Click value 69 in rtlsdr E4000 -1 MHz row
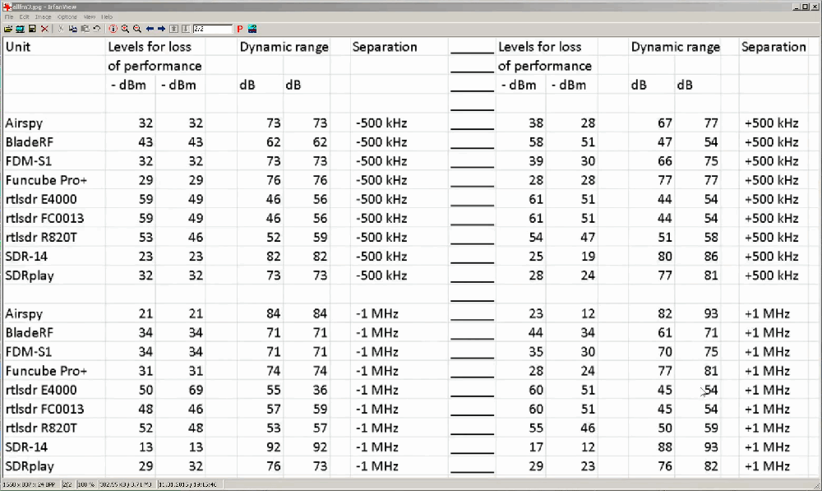This screenshot has height=491, width=822. 196,391
